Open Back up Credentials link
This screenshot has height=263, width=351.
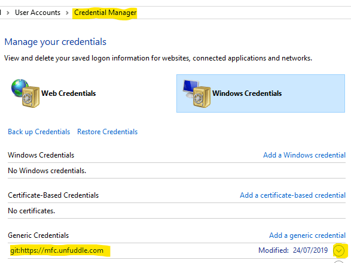pyautogui.click(x=39, y=132)
